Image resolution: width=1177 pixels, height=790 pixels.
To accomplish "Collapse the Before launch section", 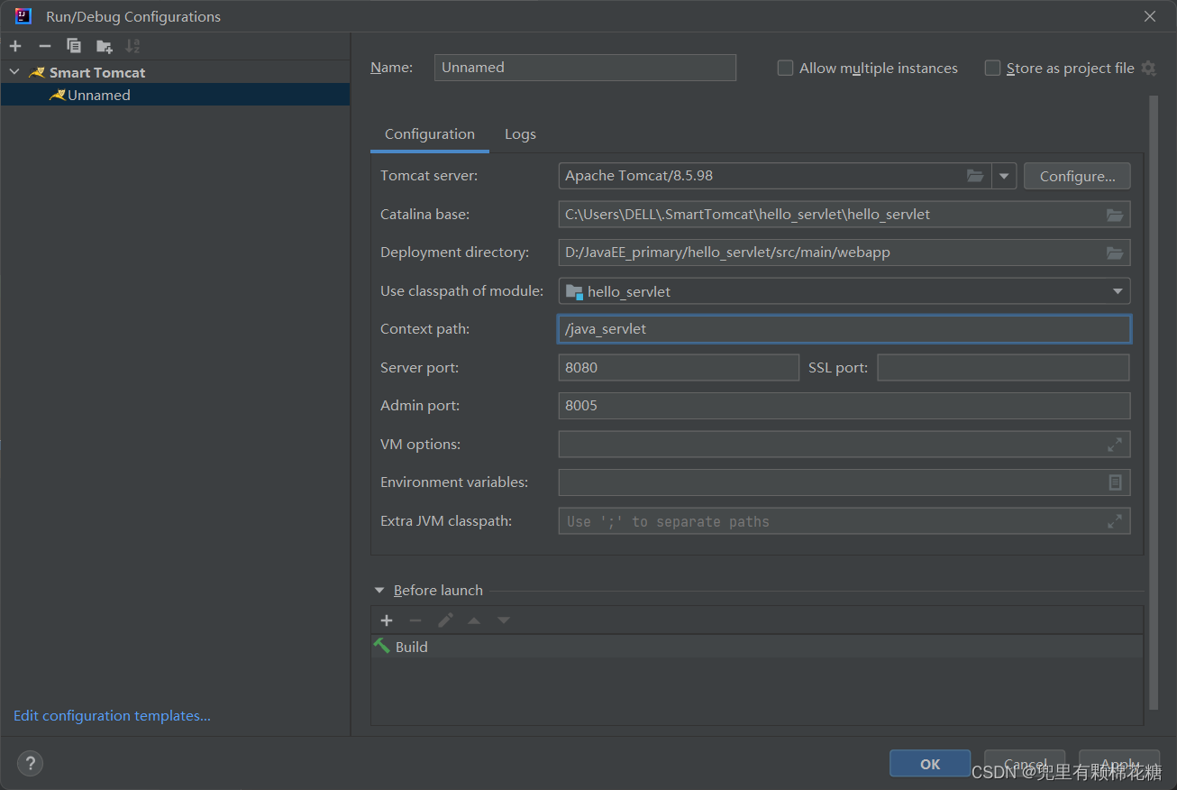I will [x=379, y=591].
